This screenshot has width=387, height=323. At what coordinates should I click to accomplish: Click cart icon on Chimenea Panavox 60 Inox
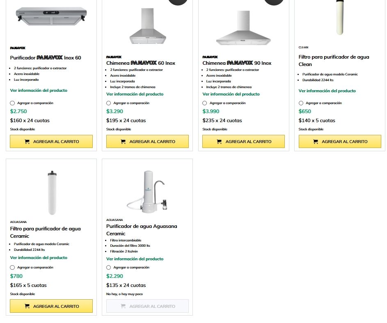coord(124,141)
